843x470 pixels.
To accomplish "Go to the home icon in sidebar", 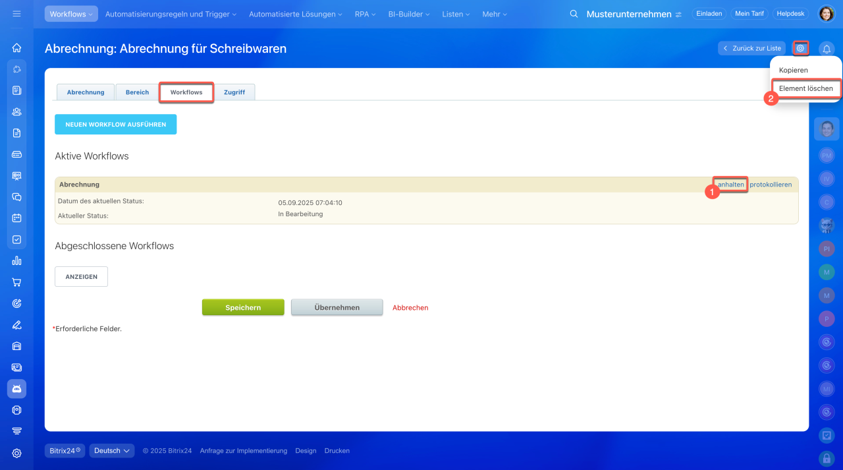I will click(x=16, y=47).
